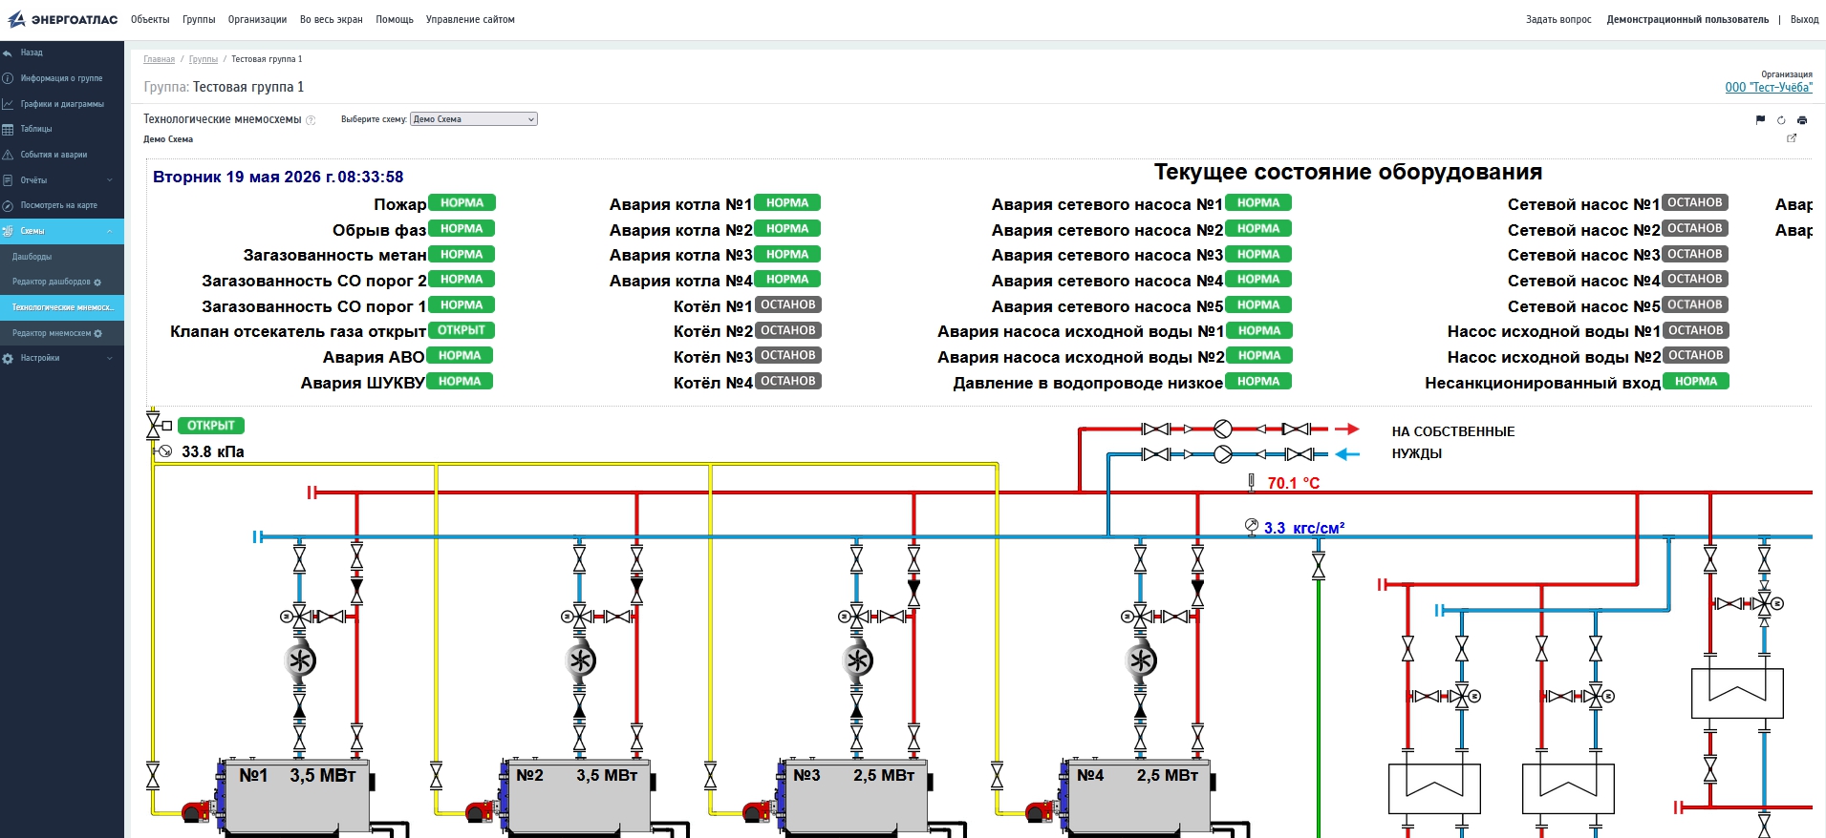
Task: Click the ОТКРЫТ badge for Клапан отсекатель газа
Action: [462, 330]
